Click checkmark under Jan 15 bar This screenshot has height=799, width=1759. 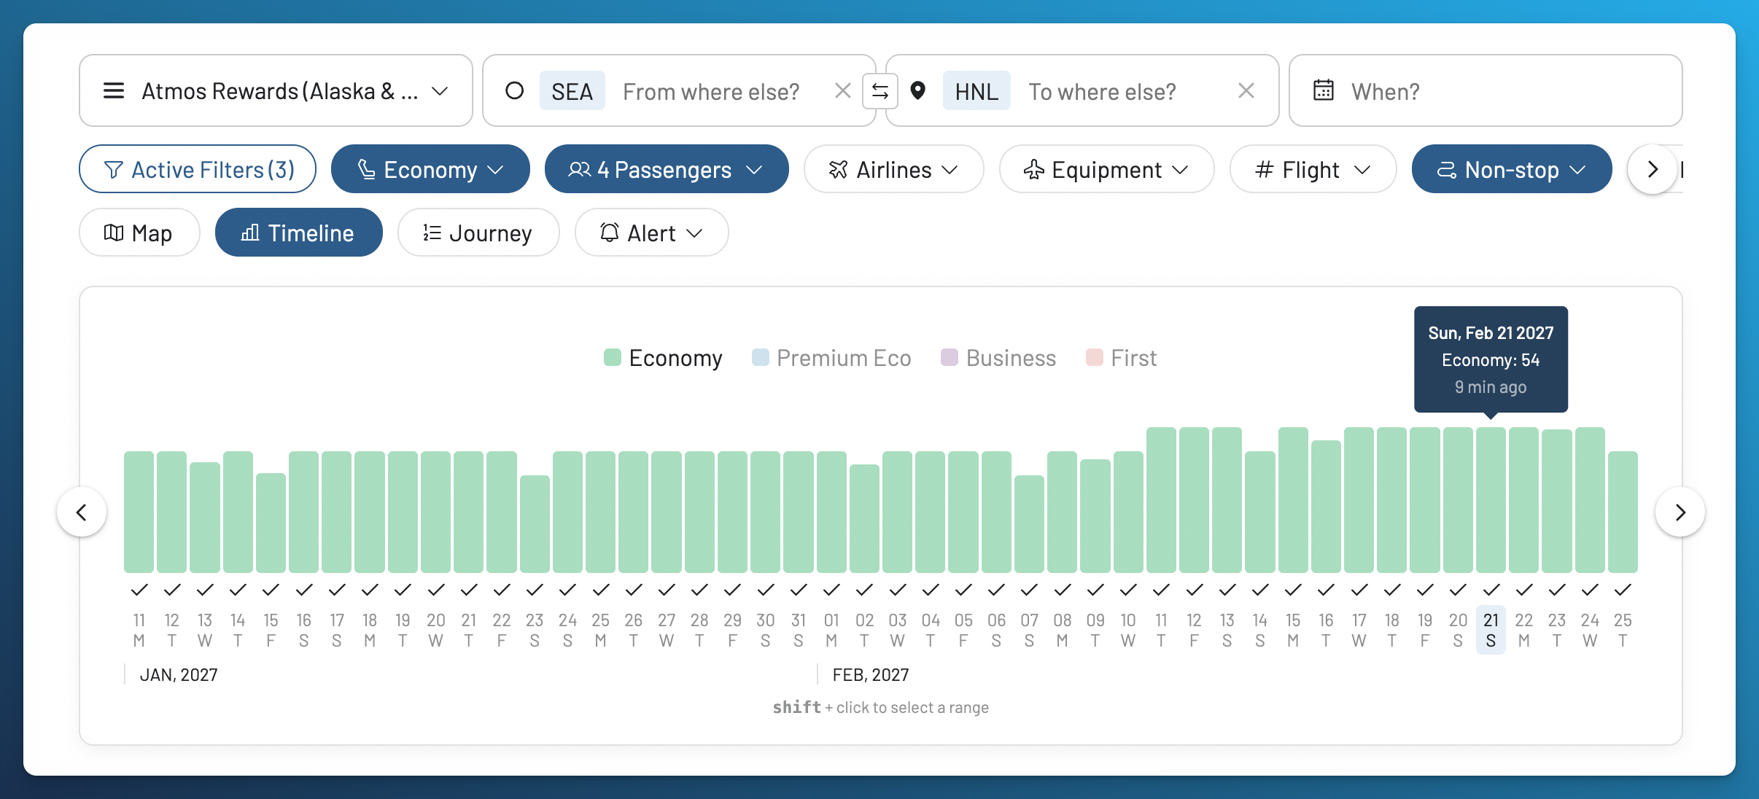point(271,589)
